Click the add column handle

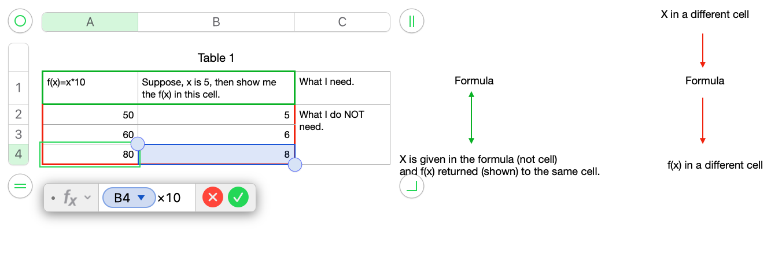pyautogui.click(x=411, y=21)
